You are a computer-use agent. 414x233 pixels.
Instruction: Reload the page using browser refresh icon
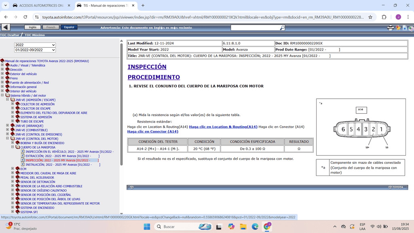pos(25,17)
